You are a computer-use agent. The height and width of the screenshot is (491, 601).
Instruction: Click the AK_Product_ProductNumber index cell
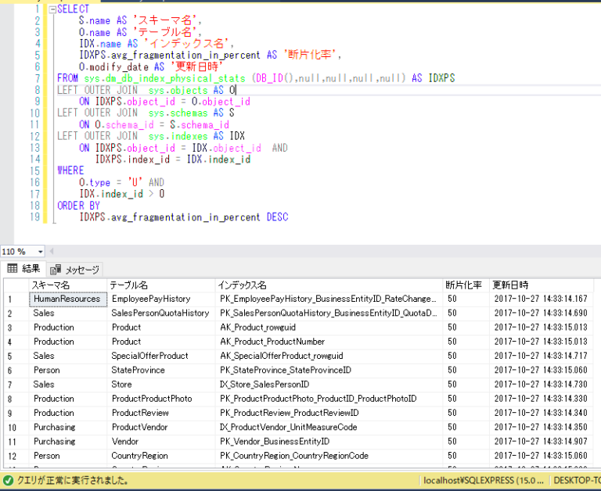coord(272,342)
